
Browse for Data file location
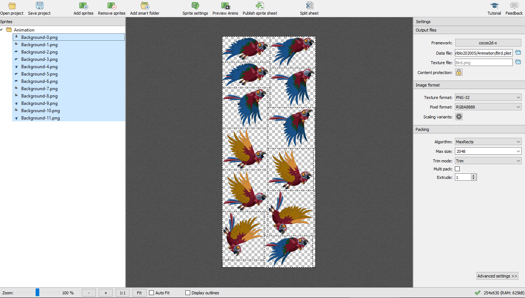click(518, 53)
